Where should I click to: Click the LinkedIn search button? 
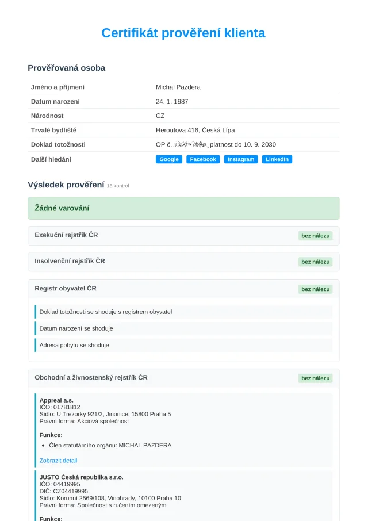[x=277, y=159]
